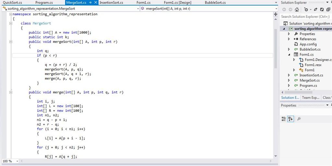The width and height of the screenshot is (332, 166).
Task: Open the Form1.cs code tab
Action: pyautogui.click(x=143, y=3)
